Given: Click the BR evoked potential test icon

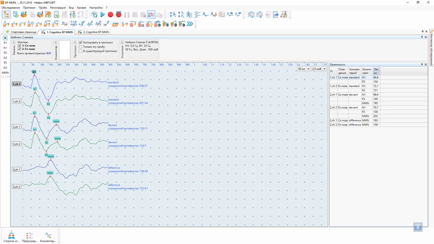Looking at the screenshot, I should 116,24.
